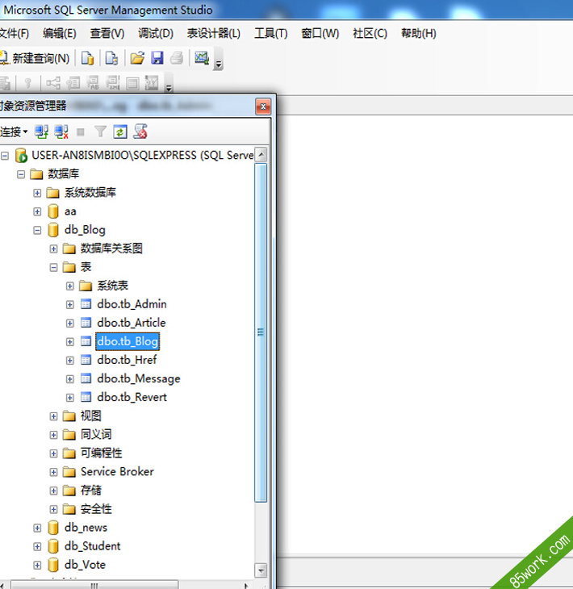
Task: Open the View (查看) menu
Action: pyautogui.click(x=107, y=33)
